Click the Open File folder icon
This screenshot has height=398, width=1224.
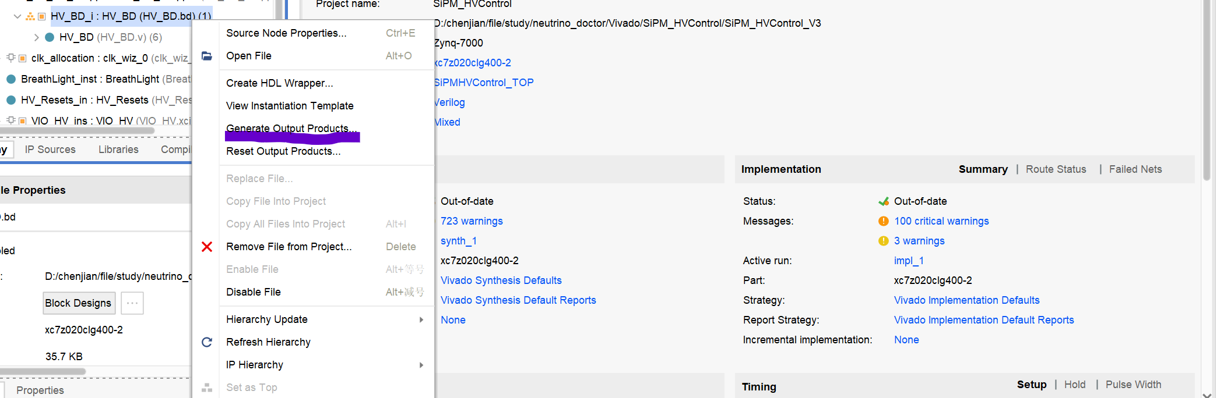(206, 56)
